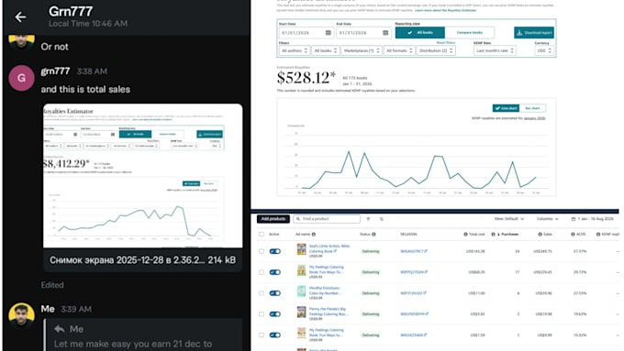Check the God's Little Artists row checkbox
The width and height of the screenshot is (624, 351).
click(x=262, y=251)
